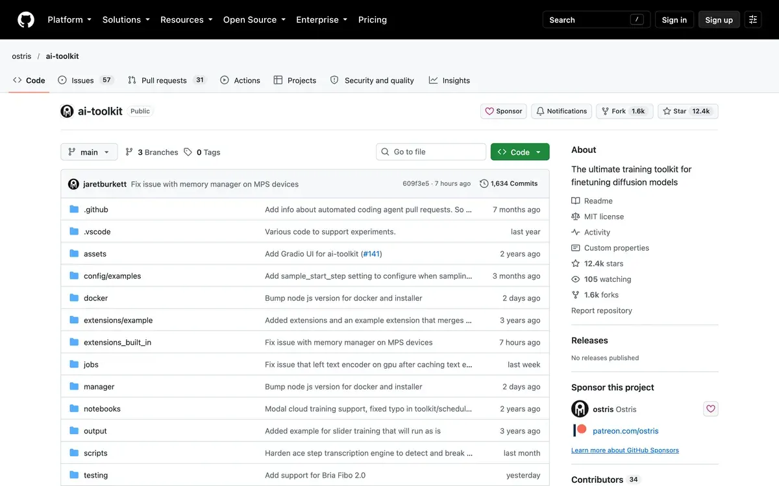Open the Insights tab

(449, 80)
